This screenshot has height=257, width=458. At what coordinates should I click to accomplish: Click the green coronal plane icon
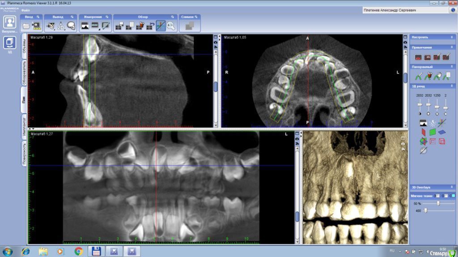tap(433, 132)
